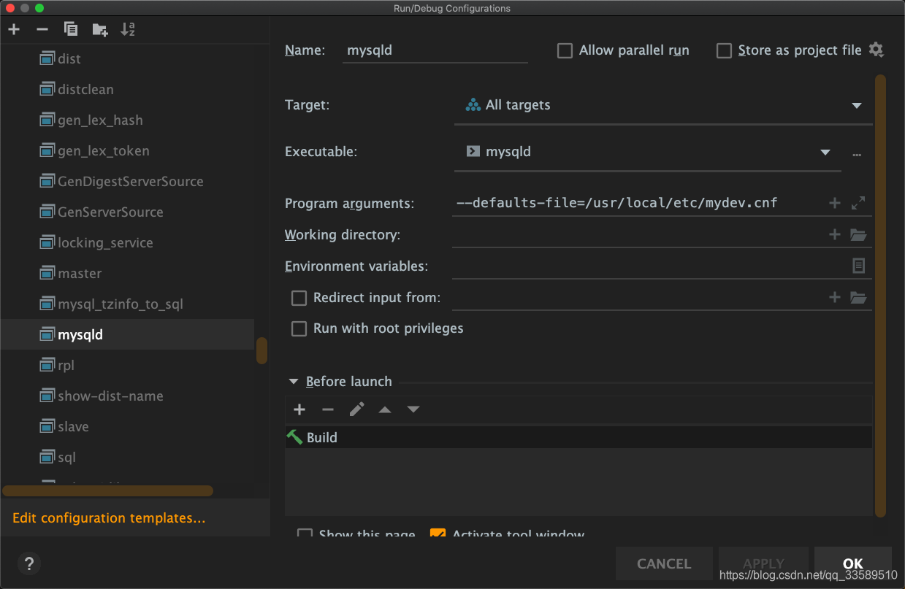Create a new configuration folder
The width and height of the screenshot is (905, 589).
pos(100,29)
